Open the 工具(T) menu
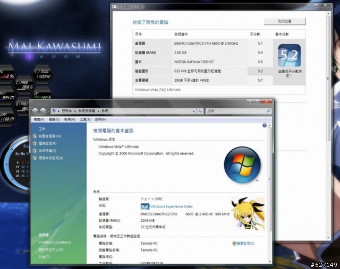The width and height of the screenshot is (340, 269). click(85, 119)
